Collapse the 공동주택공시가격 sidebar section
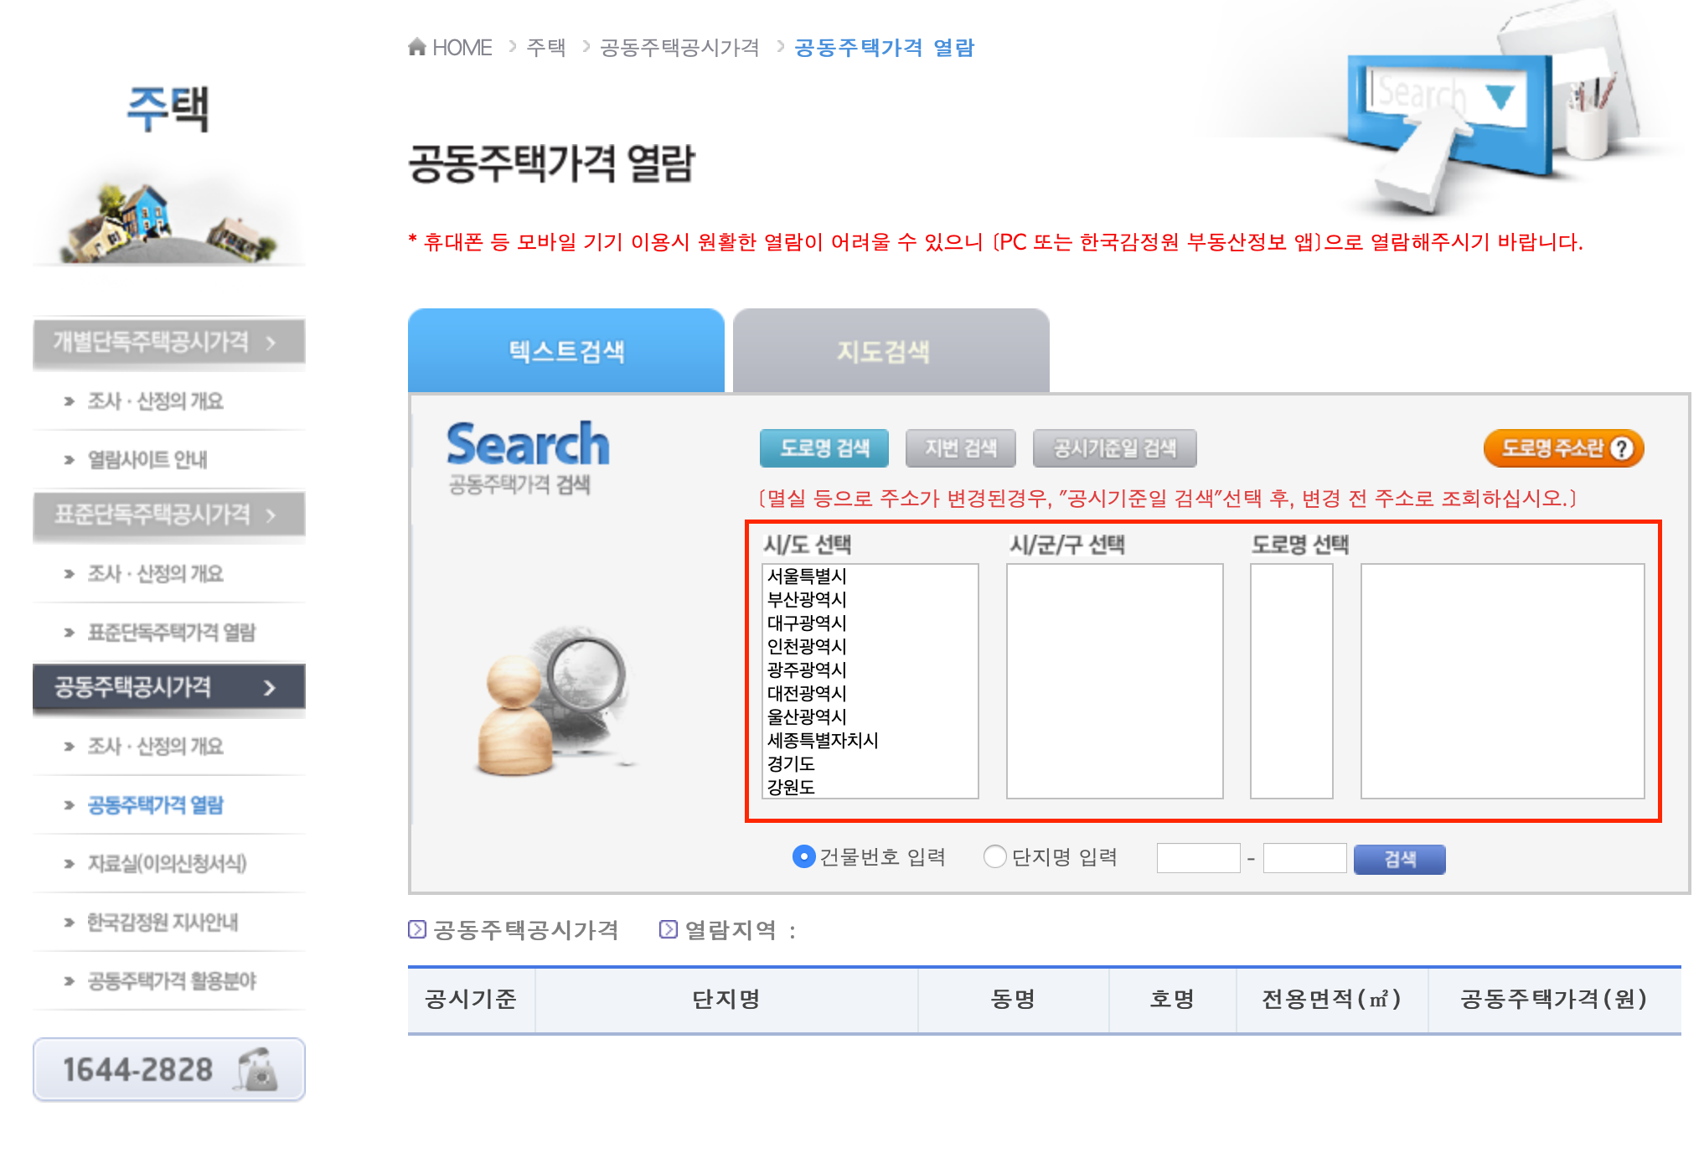This screenshot has width=1704, height=1153. tap(168, 687)
